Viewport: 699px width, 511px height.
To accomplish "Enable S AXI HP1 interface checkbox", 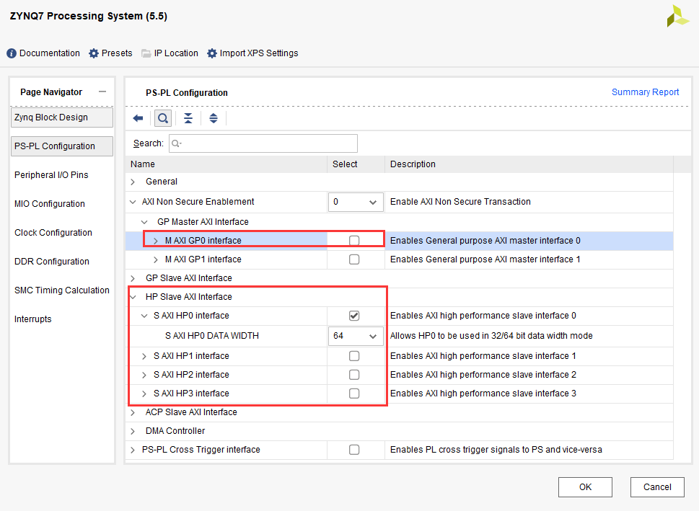I will pos(354,356).
